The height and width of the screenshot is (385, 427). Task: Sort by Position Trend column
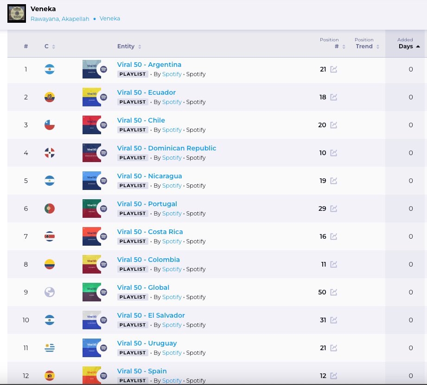pos(367,43)
